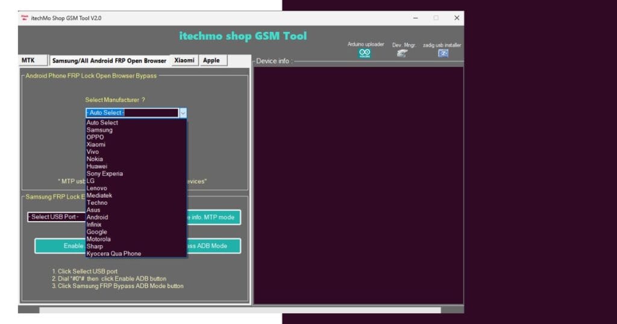
Task: Click the FRP Bypass ADB Mode button
Action: [x=214, y=246]
